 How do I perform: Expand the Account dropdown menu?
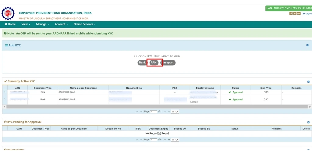click(x=61, y=24)
